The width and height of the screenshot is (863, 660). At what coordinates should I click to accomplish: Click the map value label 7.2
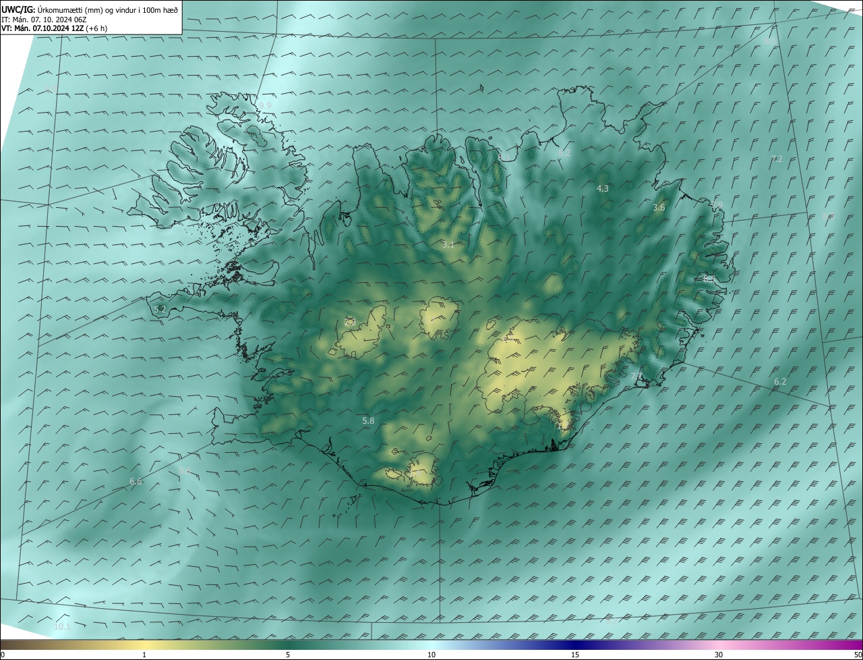point(777,159)
